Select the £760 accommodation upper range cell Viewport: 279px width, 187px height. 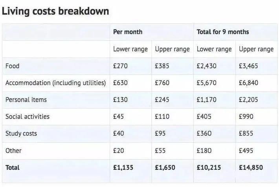pos(162,83)
